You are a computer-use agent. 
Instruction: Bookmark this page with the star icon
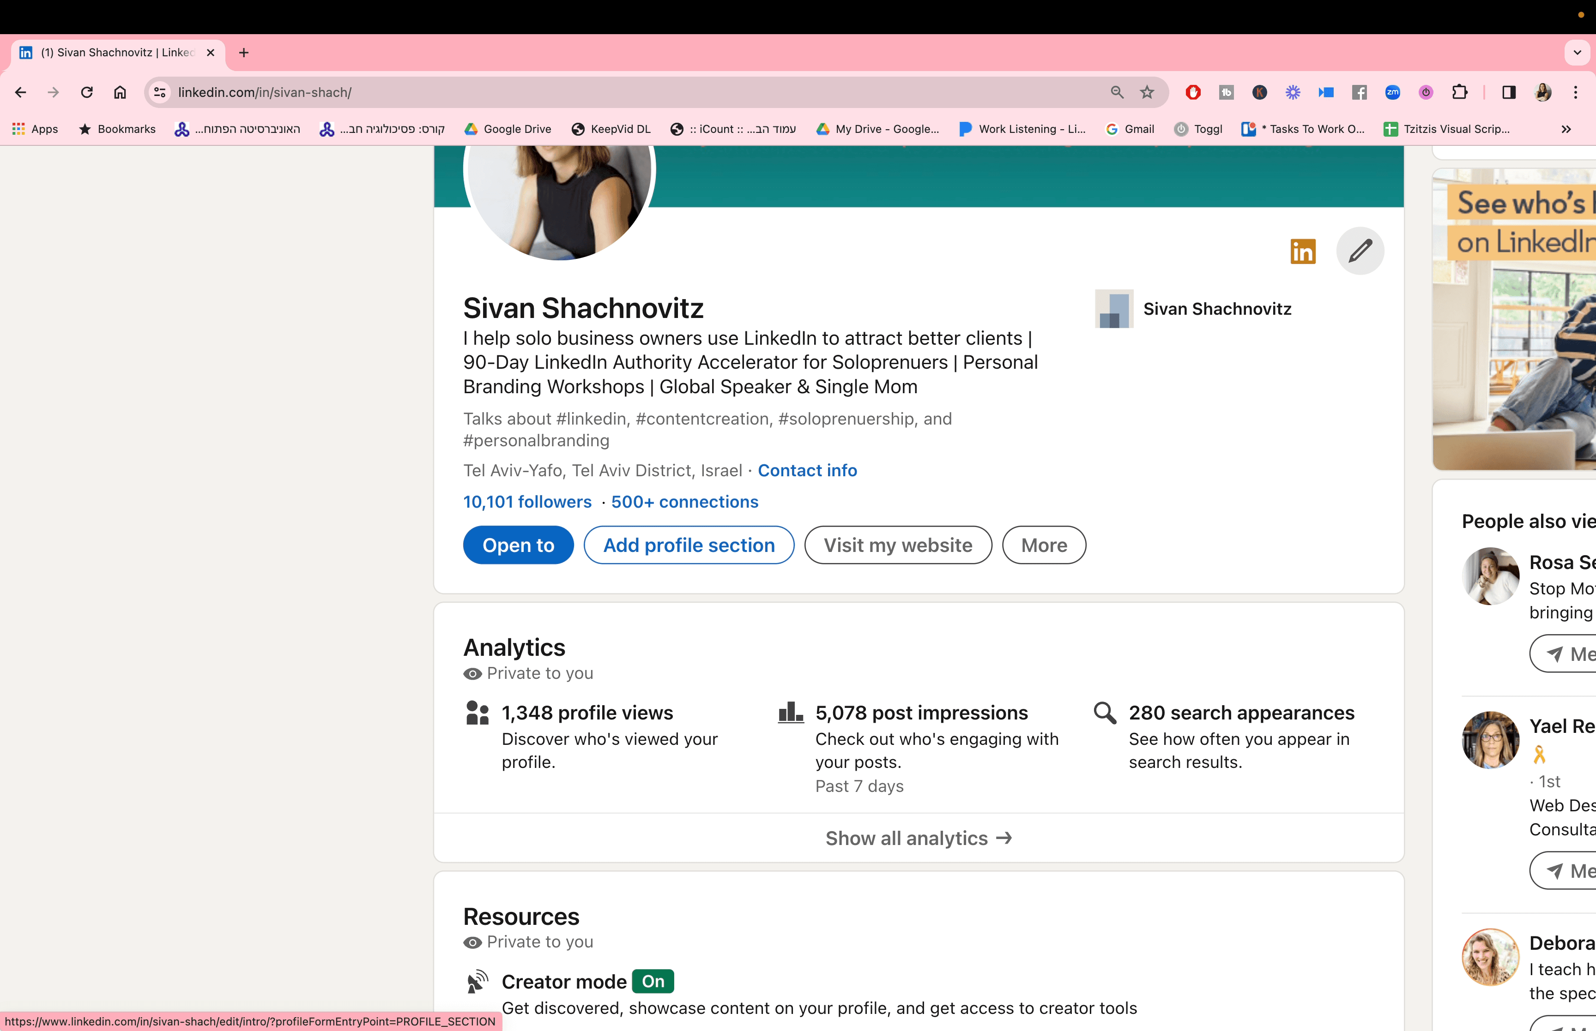click(x=1147, y=92)
